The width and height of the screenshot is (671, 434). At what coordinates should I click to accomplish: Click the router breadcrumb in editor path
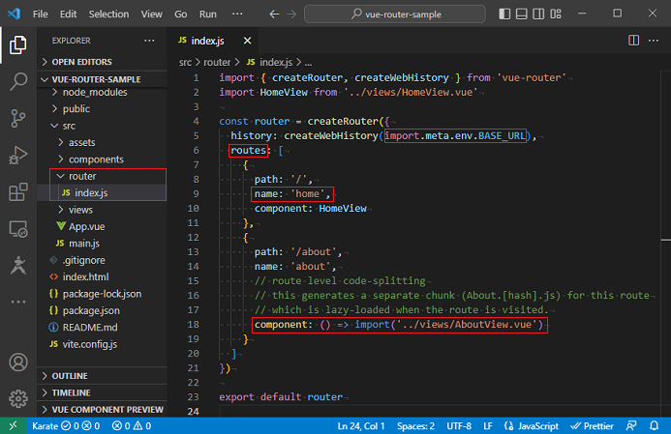[x=217, y=63]
